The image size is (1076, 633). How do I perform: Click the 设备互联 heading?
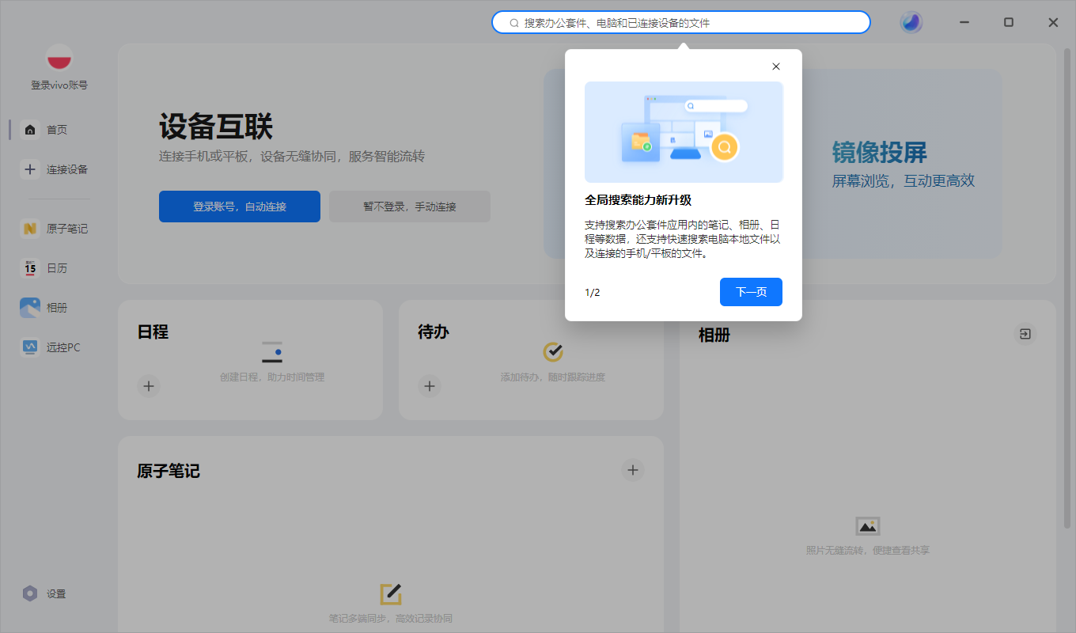(216, 127)
